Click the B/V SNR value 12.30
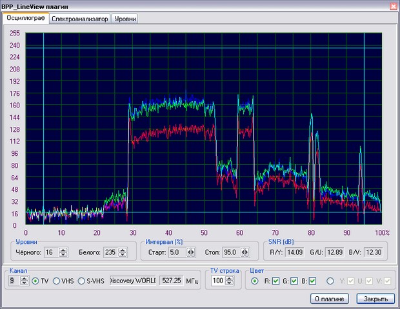The image size is (400, 309). [374, 252]
